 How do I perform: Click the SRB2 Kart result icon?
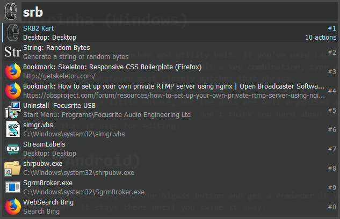click(13, 33)
